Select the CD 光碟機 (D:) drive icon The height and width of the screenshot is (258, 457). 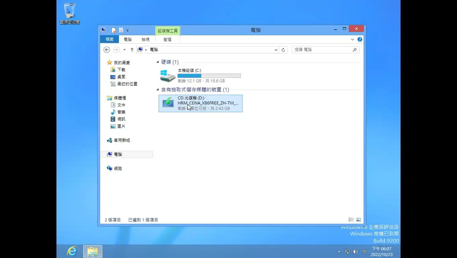pyautogui.click(x=168, y=103)
